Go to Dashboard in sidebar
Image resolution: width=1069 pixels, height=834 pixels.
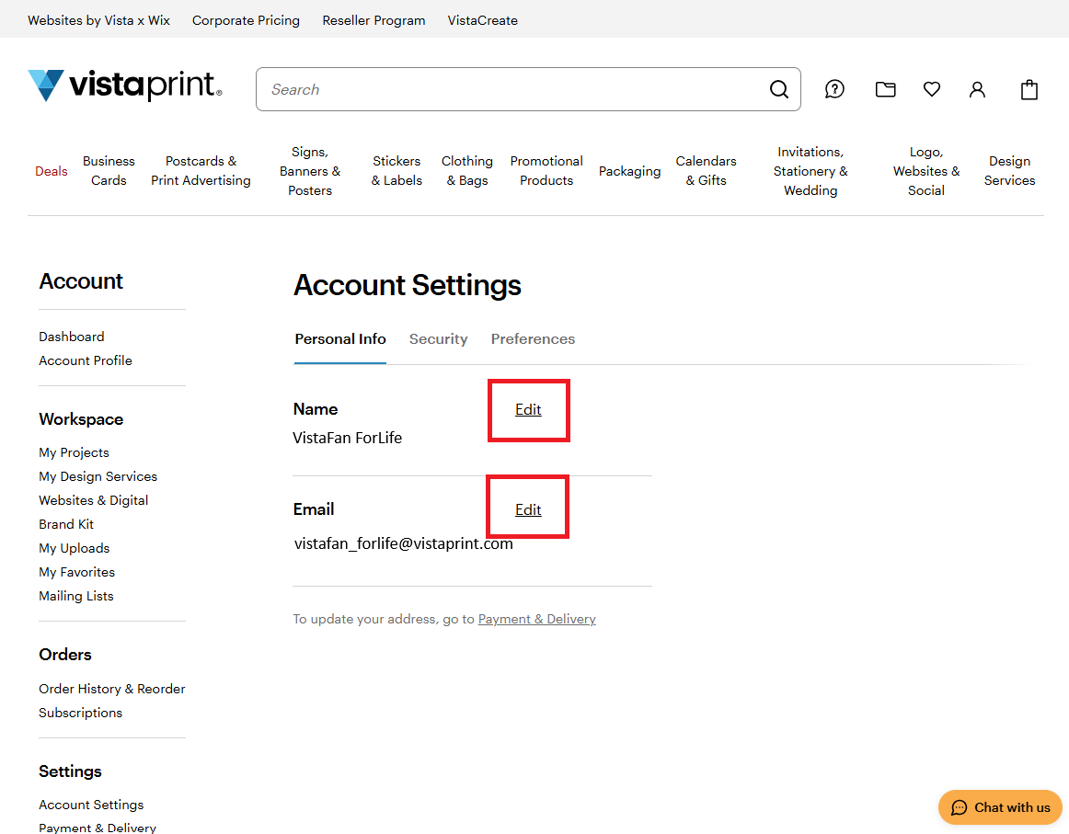pyautogui.click(x=72, y=337)
